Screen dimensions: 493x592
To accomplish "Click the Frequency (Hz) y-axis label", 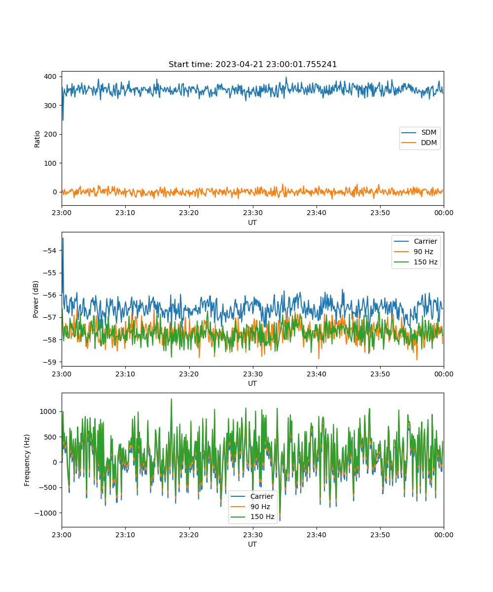I will click(27, 460).
